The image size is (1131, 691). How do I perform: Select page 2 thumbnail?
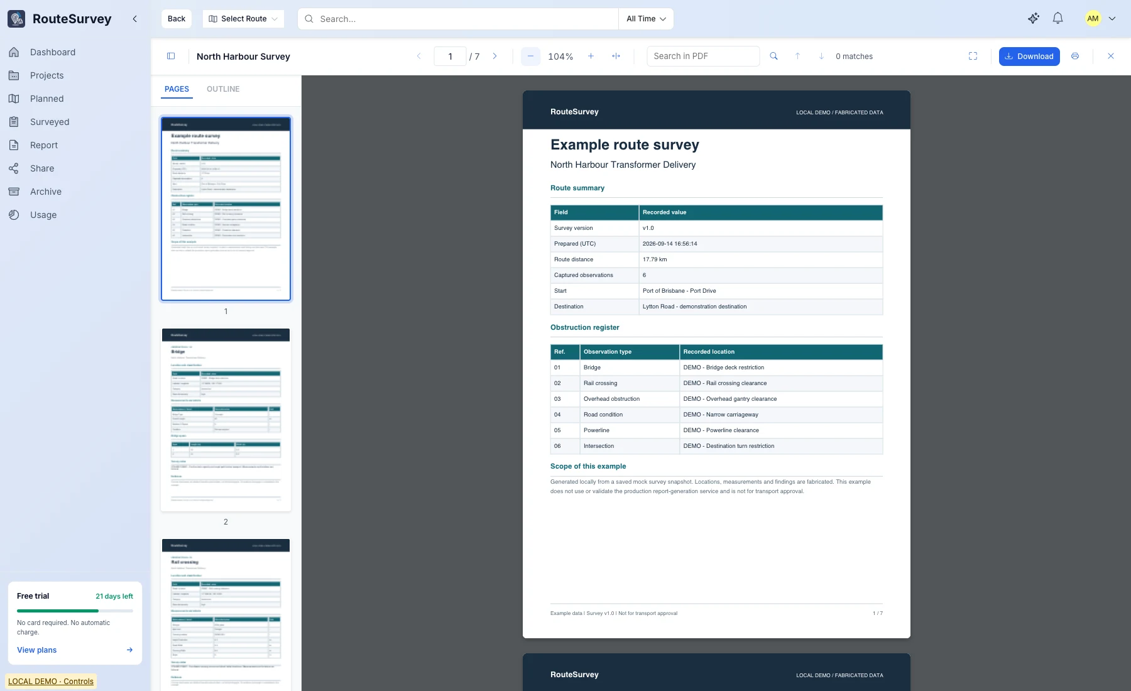click(x=226, y=420)
